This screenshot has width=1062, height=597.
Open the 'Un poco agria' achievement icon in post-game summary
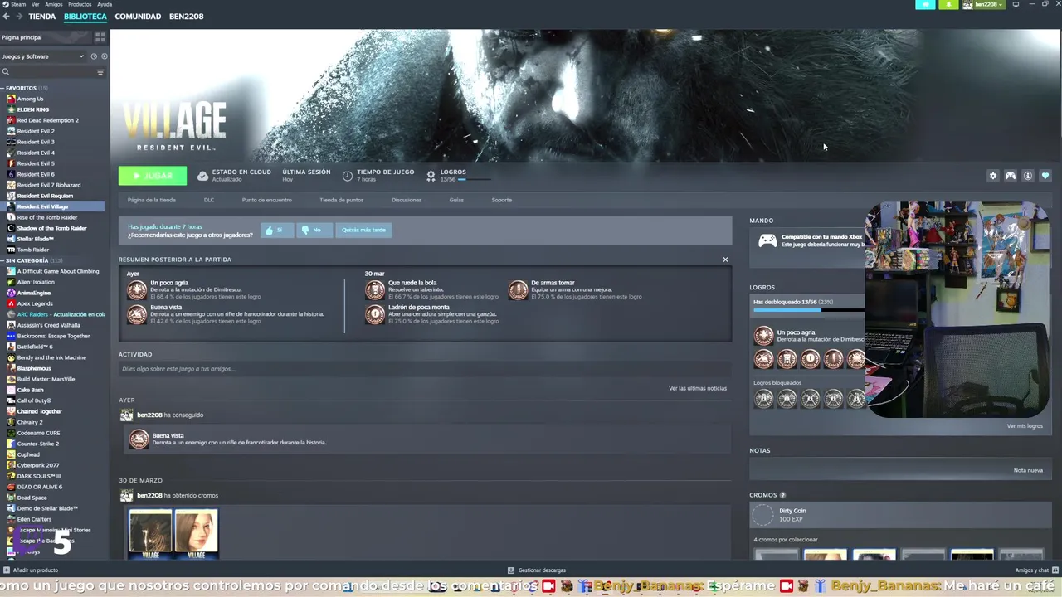pyautogui.click(x=137, y=289)
